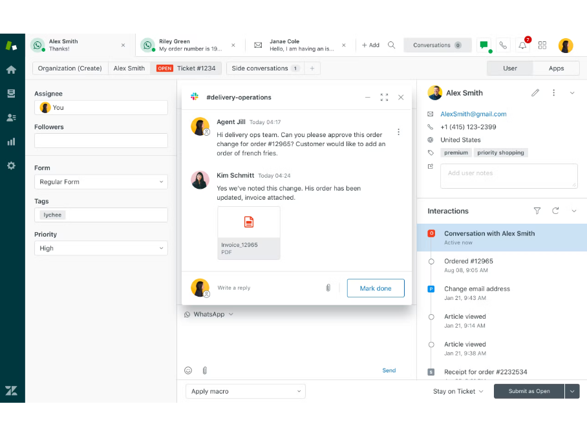Click the pencil edit icon for Alex Smith

click(535, 93)
